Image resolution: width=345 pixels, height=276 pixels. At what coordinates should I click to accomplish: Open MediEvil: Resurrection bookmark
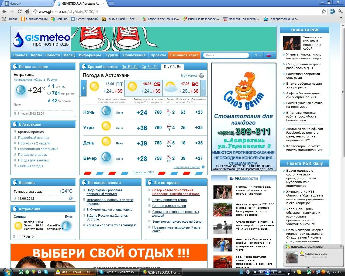click(241, 19)
